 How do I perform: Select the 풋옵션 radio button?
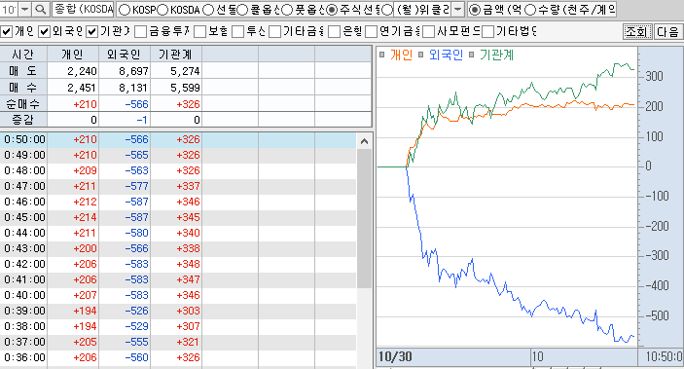[287, 10]
